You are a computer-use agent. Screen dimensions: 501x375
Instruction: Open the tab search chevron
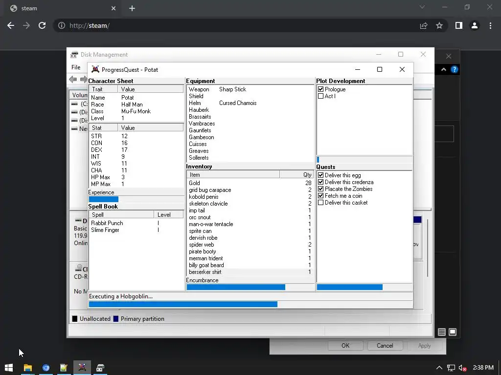point(422,7)
